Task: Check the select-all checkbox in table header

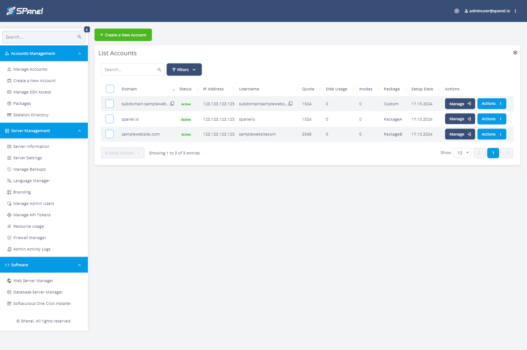Action: click(109, 89)
